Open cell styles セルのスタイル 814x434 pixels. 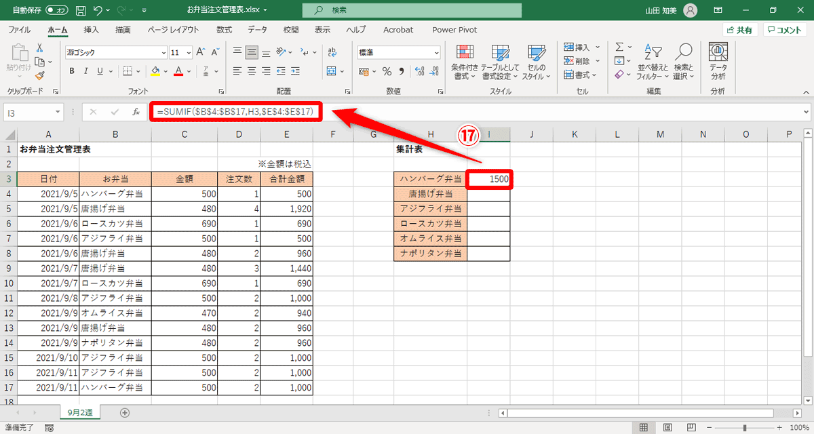point(537,62)
